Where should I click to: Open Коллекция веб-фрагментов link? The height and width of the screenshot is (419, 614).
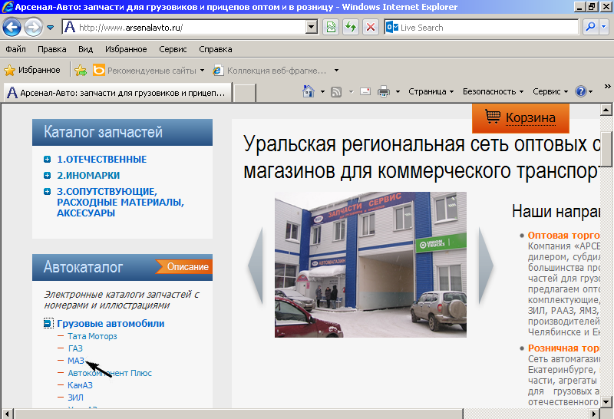click(269, 71)
